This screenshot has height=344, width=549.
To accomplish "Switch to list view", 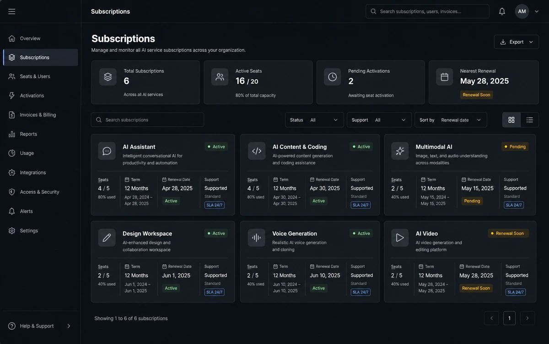I will 530,120.
